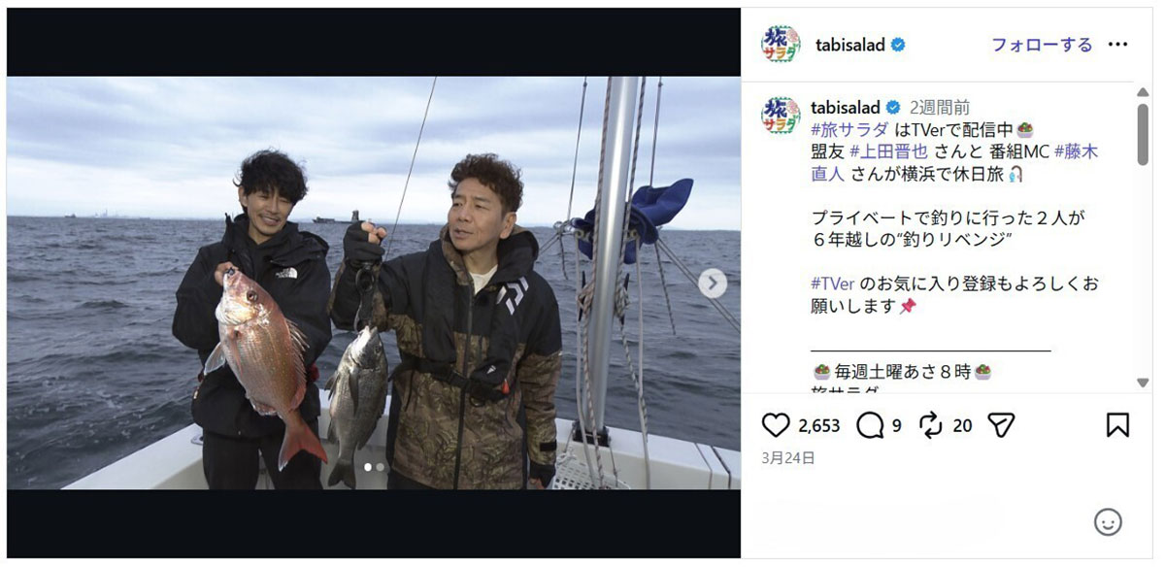Click the fishing boat photo

(374, 283)
